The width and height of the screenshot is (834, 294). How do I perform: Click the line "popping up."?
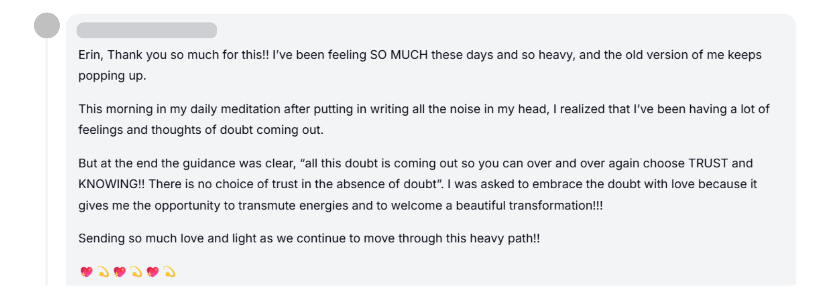click(x=112, y=76)
